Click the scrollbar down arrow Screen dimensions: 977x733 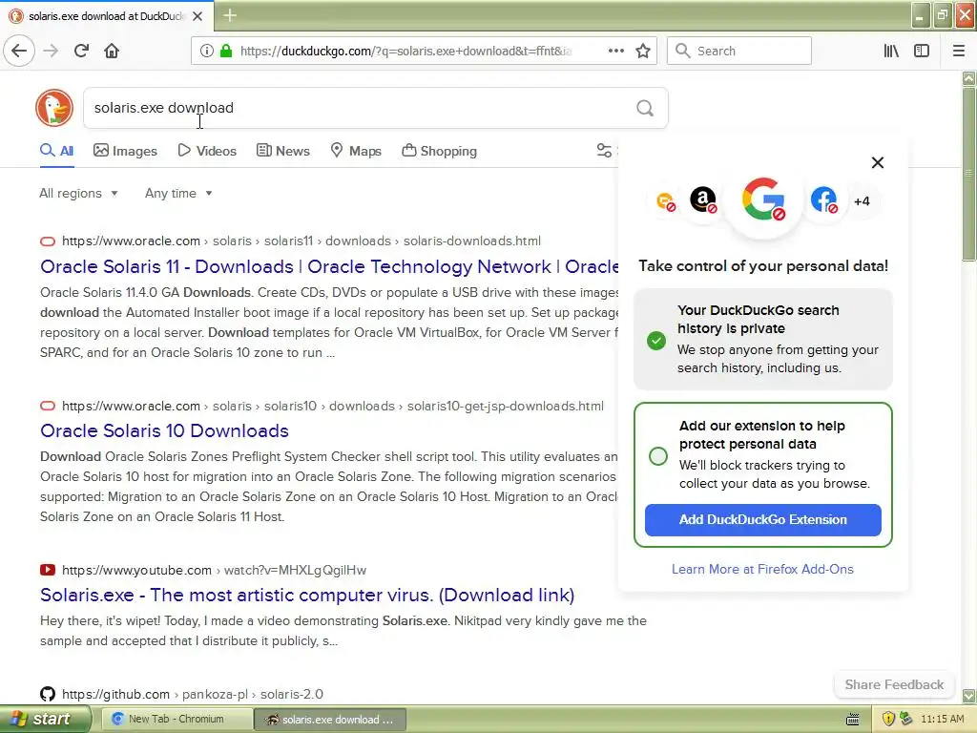point(968,696)
